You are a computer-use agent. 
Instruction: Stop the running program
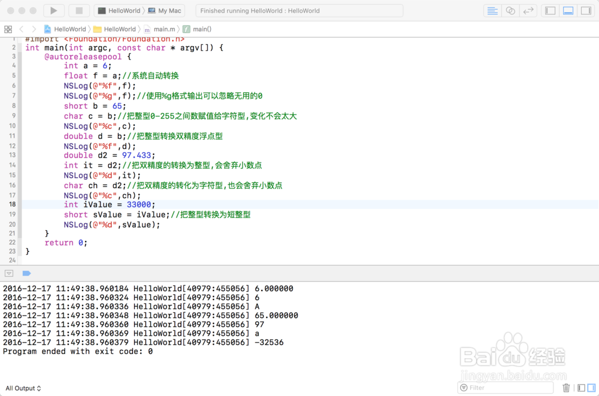(79, 11)
